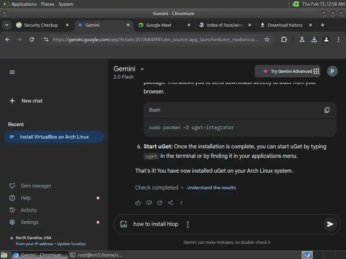
Task: Open the Extensions puzzle icon
Action: [284, 39]
